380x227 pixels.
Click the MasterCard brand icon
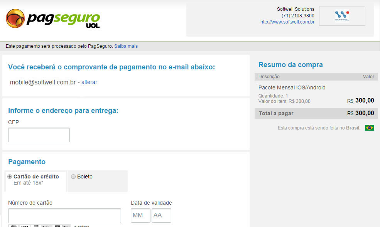pyautogui.click(x=14, y=226)
